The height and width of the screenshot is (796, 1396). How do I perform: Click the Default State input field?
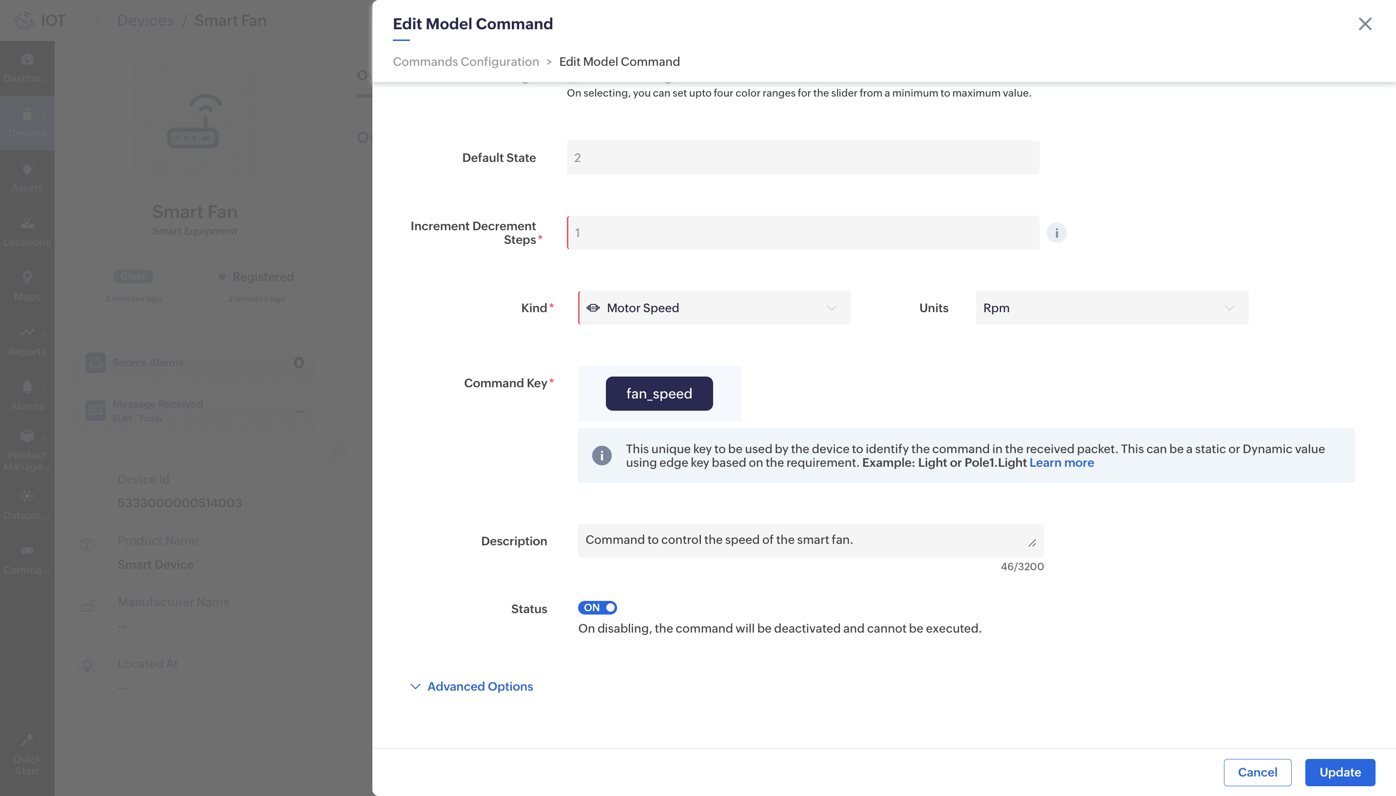[x=802, y=158]
